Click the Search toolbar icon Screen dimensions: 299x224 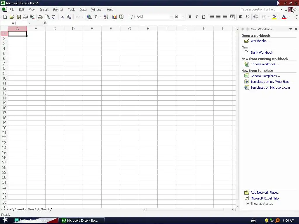click(x=32, y=17)
